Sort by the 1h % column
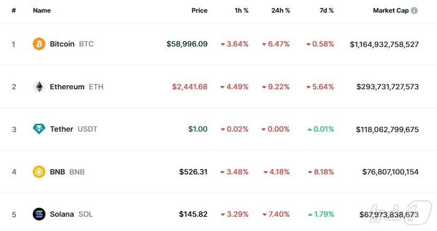Viewport: 437px width, 231px height. 241,11
